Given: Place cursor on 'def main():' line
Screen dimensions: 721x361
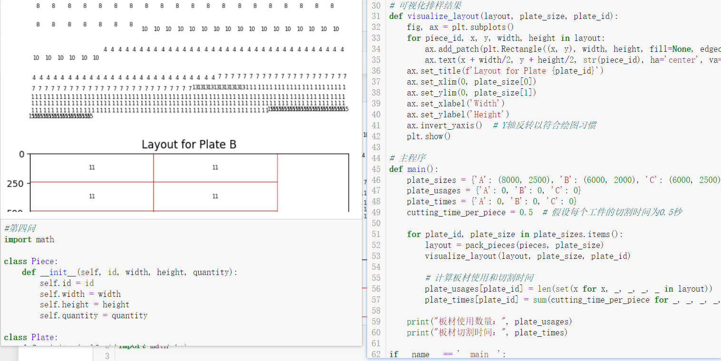Looking at the screenshot, I should tap(414, 169).
